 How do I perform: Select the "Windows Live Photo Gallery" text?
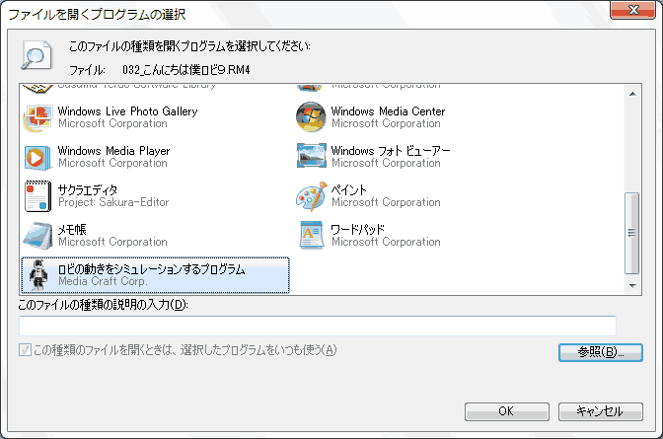click(127, 111)
